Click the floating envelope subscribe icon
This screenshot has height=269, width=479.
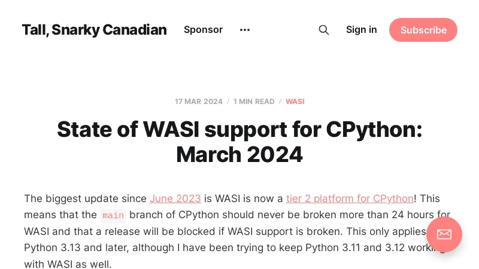tap(444, 234)
